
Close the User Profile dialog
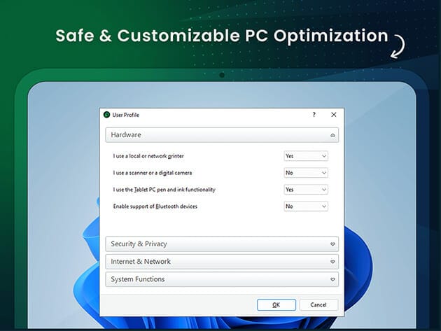[x=333, y=115]
